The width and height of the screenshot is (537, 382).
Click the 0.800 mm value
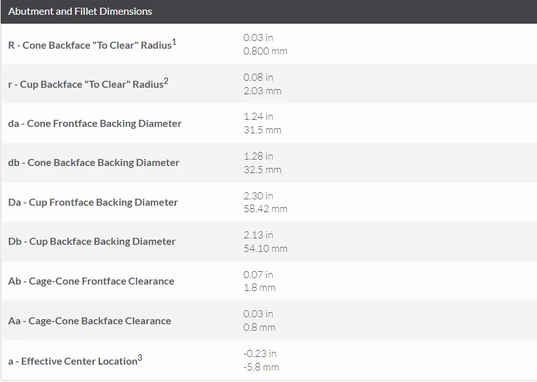(265, 51)
